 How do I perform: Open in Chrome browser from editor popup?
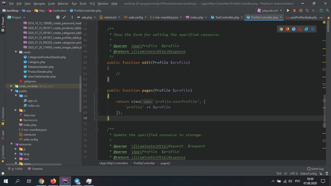tap(281, 29)
